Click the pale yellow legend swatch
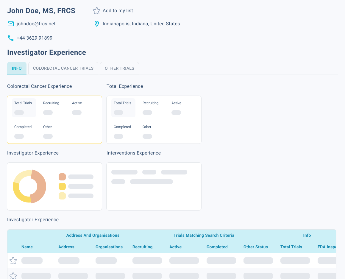 click(x=62, y=196)
